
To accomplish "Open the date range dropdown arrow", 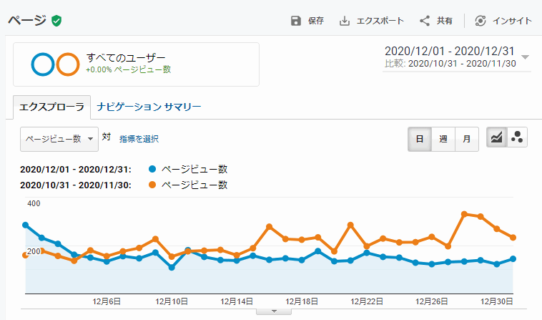I will (526, 57).
